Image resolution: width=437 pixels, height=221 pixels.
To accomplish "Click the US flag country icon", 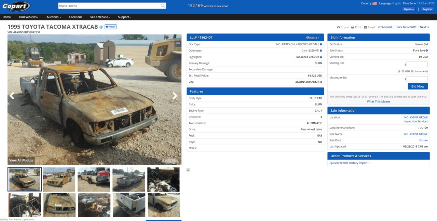I will pyautogui.click(x=374, y=3).
